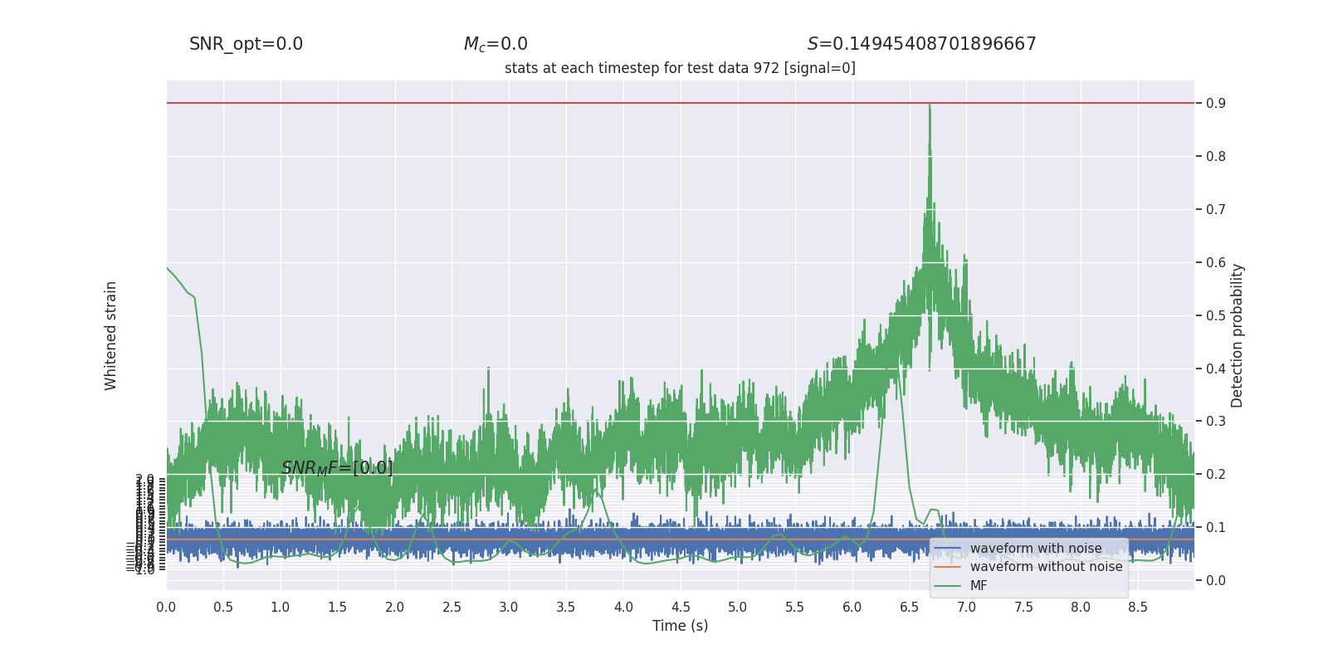Click the 0.9 right-axis tick label
The width and height of the screenshot is (1328, 664).
pyautogui.click(x=1216, y=103)
